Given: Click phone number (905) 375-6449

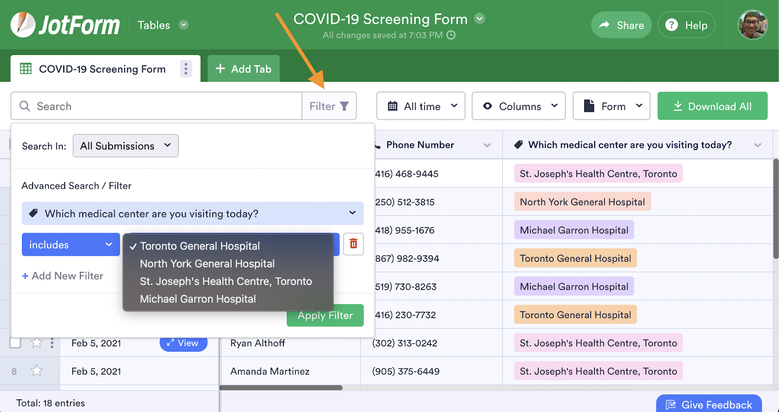Looking at the screenshot, I should pos(406,371).
